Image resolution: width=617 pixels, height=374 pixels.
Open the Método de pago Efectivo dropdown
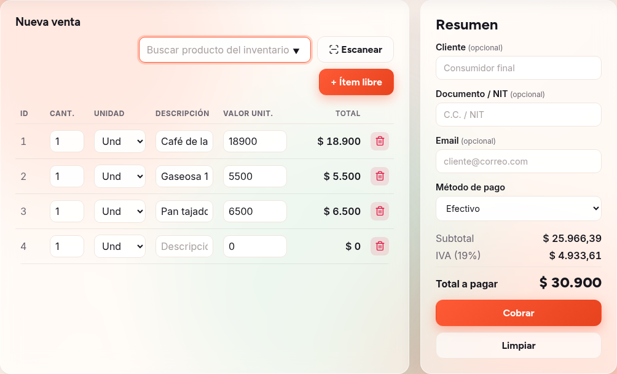click(518, 208)
